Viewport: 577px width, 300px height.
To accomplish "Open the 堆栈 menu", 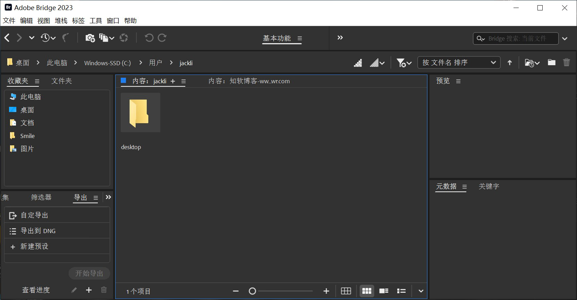I will (61, 20).
